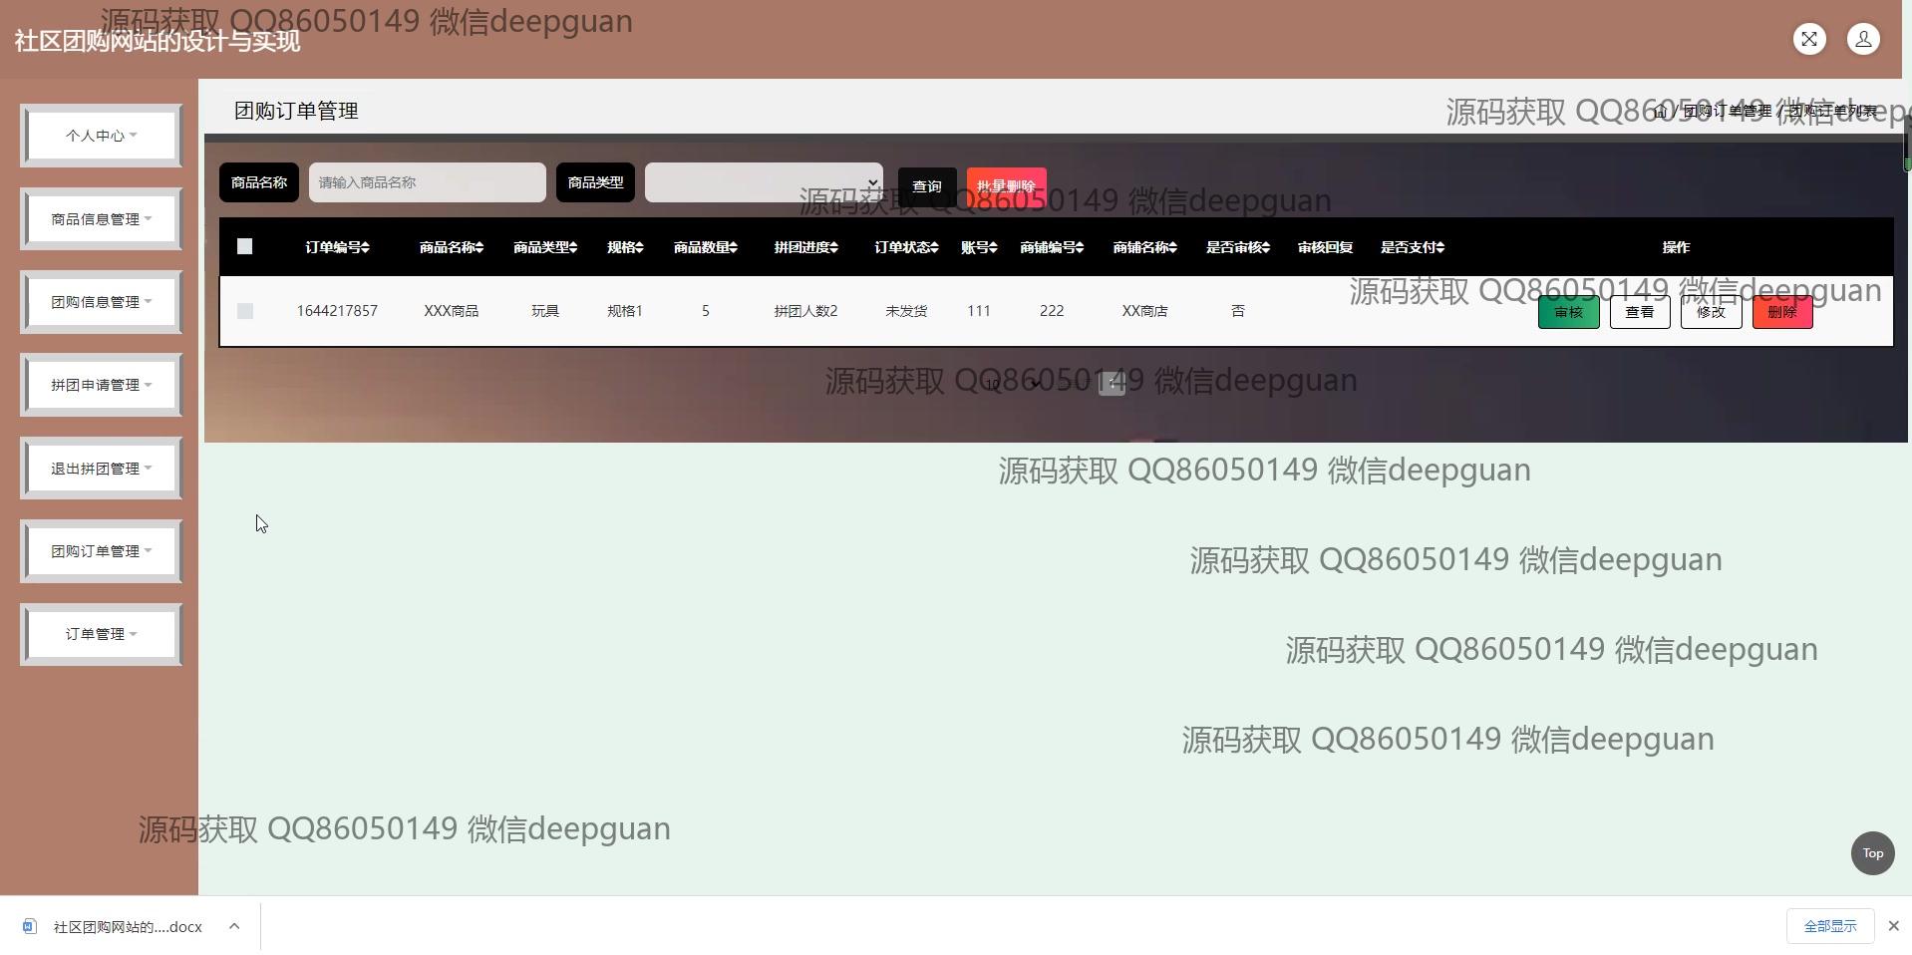The height and width of the screenshot is (955, 1912).
Task: Expand 拼团申请管理 sidebar menu
Action: click(101, 385)
